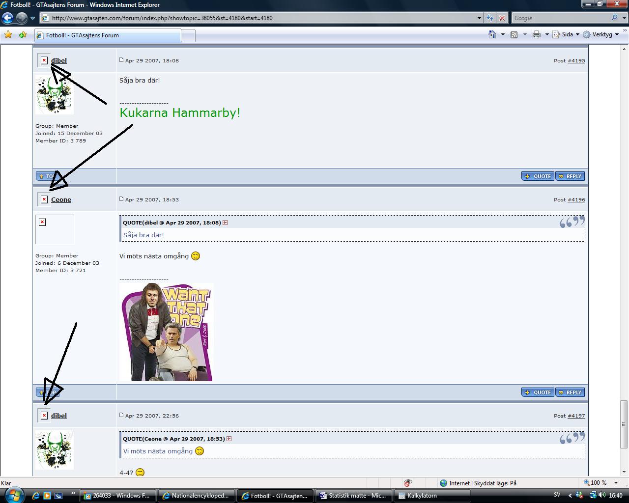
Task: Open the Sida page menu
Action: [x=566, y=34]
